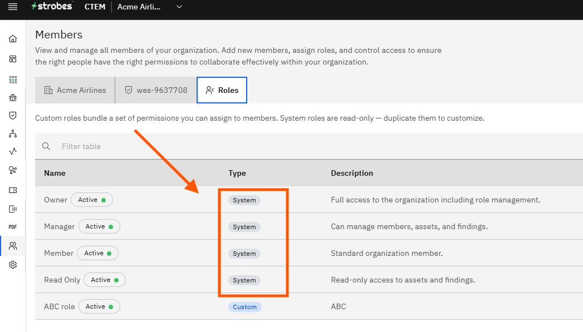
Task: Open the Member role row
Action: tap(308, 253)
